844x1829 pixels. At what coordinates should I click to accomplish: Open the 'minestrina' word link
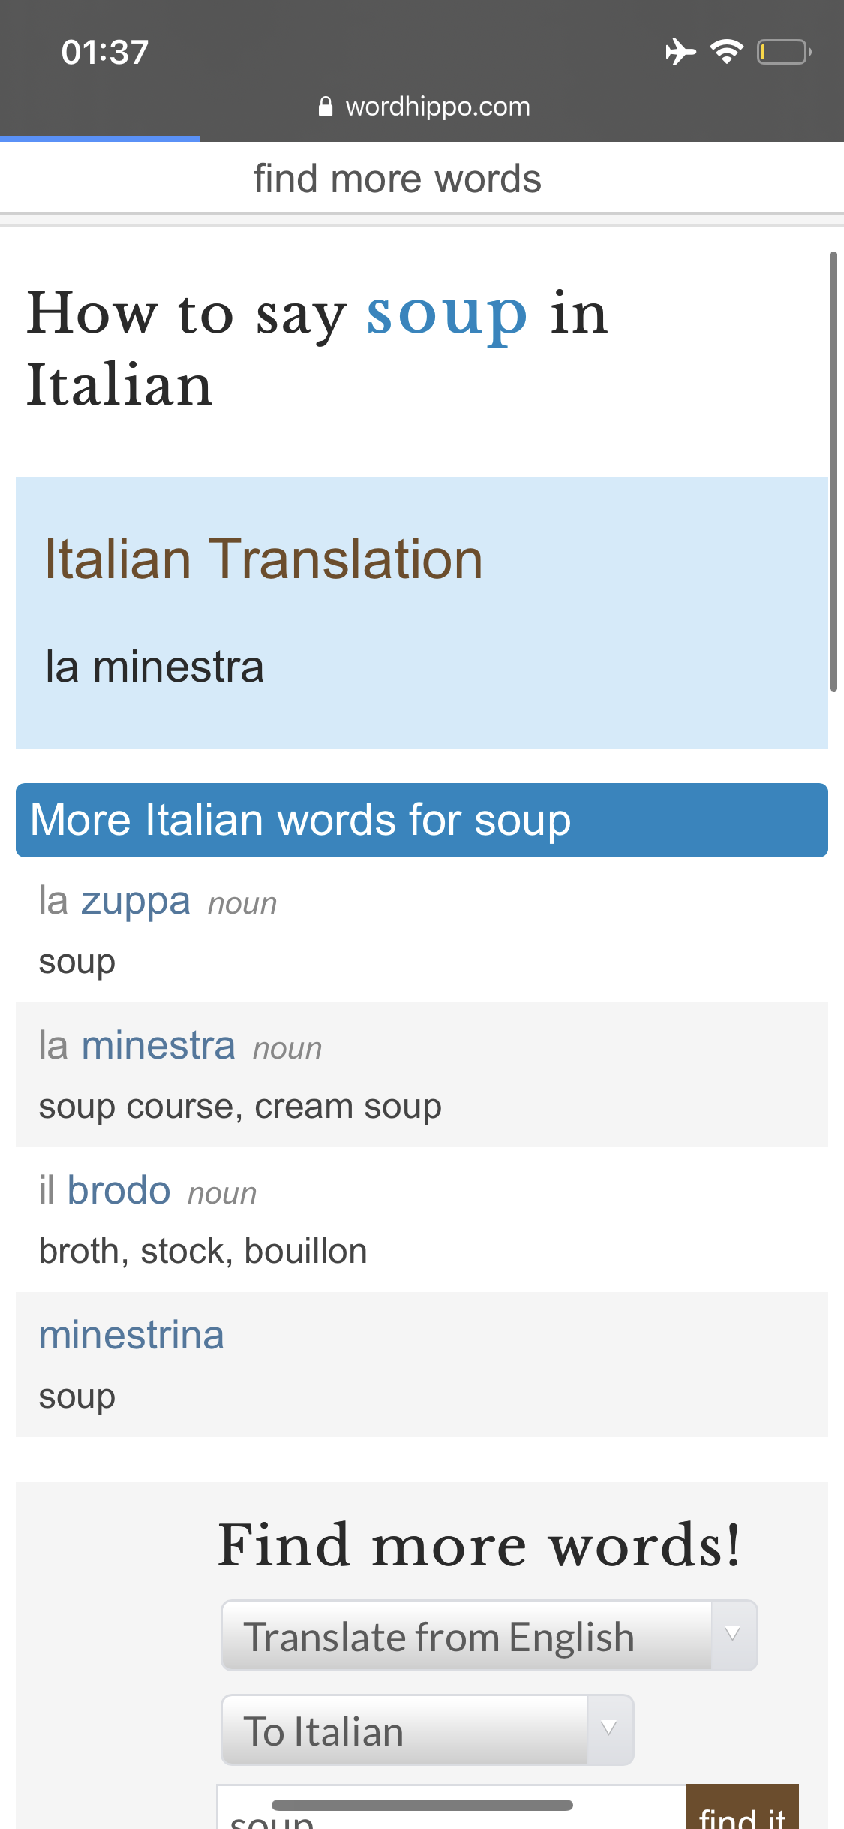131,1336
